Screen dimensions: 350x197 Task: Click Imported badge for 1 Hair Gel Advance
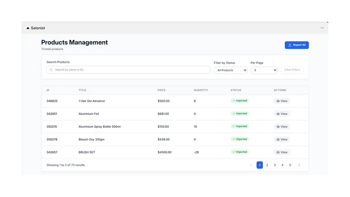click(240, 101)
